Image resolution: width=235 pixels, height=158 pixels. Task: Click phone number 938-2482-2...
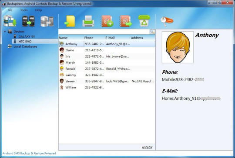click(94, 44)
